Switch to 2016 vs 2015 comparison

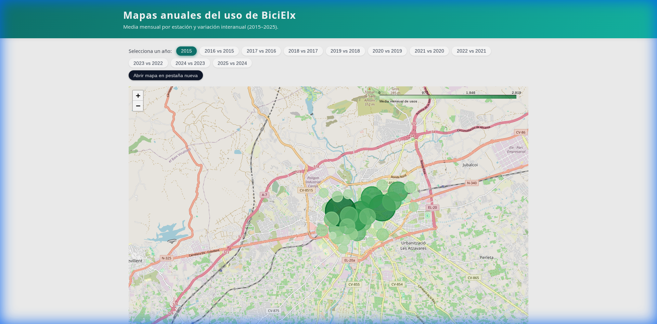pyautogui.click(x=219, y=51)
